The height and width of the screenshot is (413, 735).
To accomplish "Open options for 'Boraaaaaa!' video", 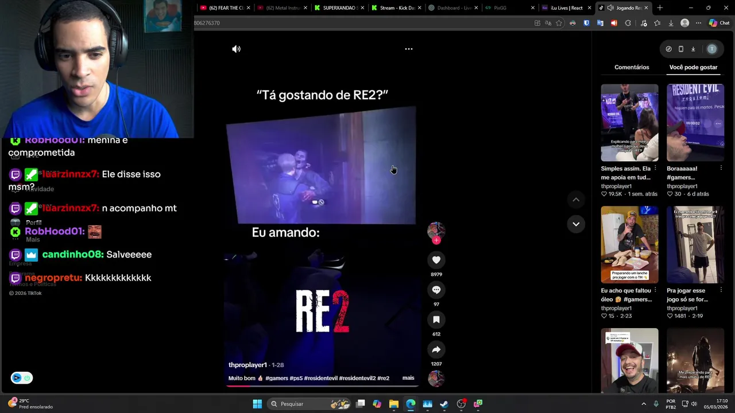I will coord(721,168).
